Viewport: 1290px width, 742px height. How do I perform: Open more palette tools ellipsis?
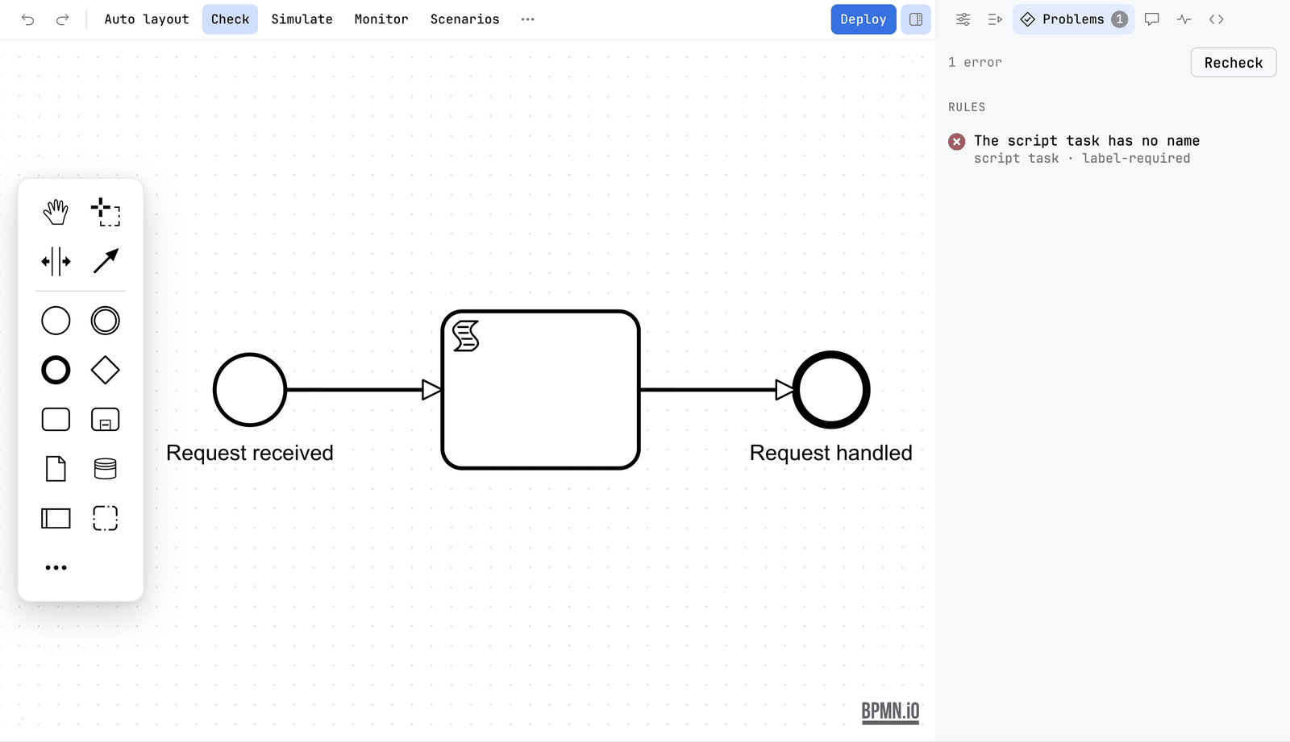click(x=56, y=568)
